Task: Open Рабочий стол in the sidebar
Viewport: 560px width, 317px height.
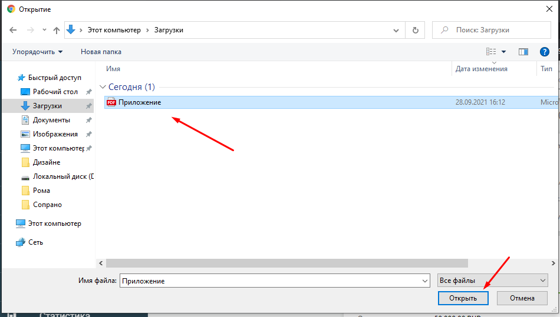Action: pyautogui.click(x=55, y=92)
